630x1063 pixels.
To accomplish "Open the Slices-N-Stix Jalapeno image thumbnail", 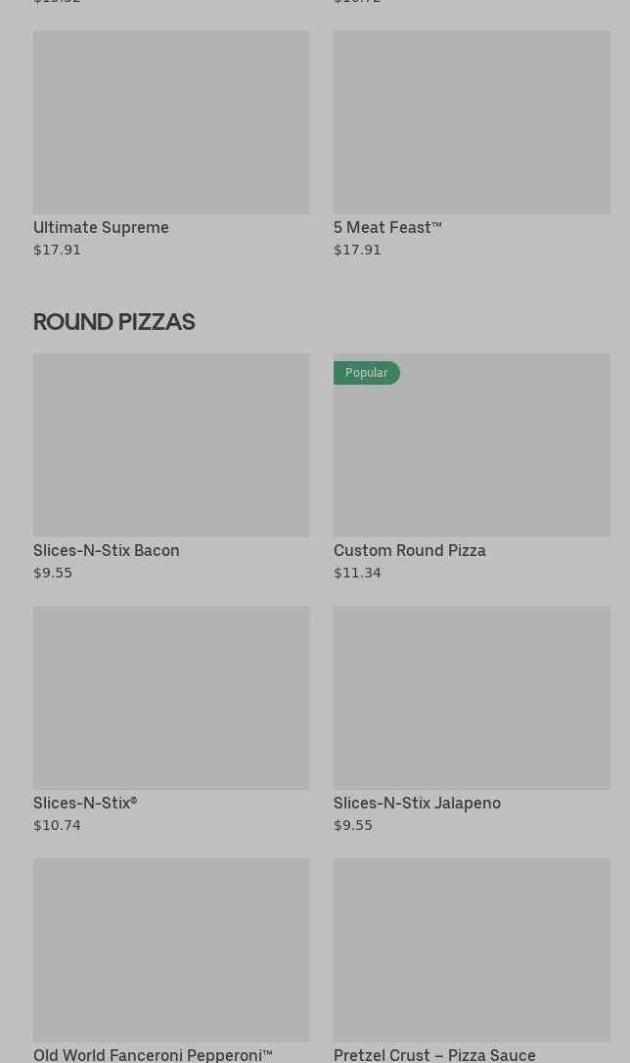I will click(x=472, y=698).
